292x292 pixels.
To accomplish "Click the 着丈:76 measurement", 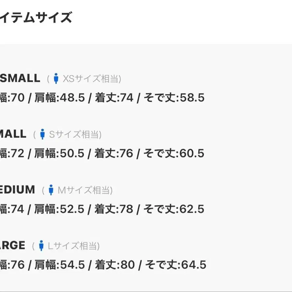I will click(x=114, y=153).
